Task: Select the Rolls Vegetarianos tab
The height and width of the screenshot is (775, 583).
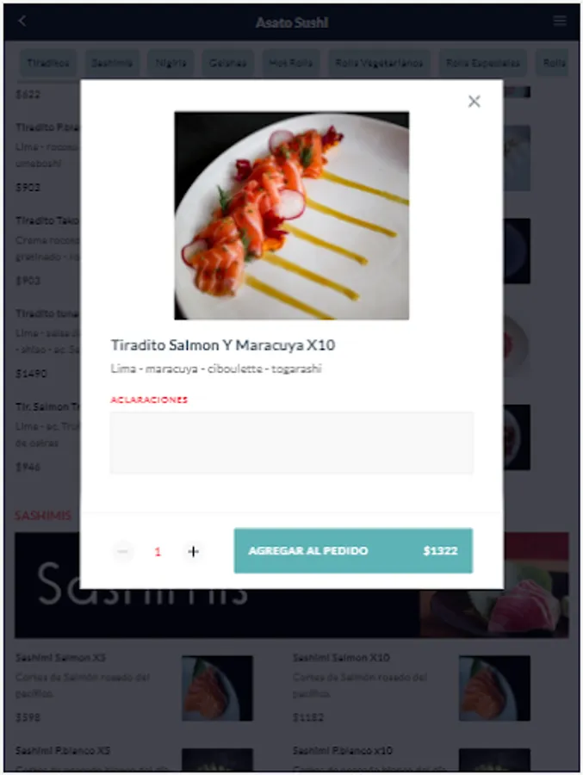Action: [x=379, y=63]
